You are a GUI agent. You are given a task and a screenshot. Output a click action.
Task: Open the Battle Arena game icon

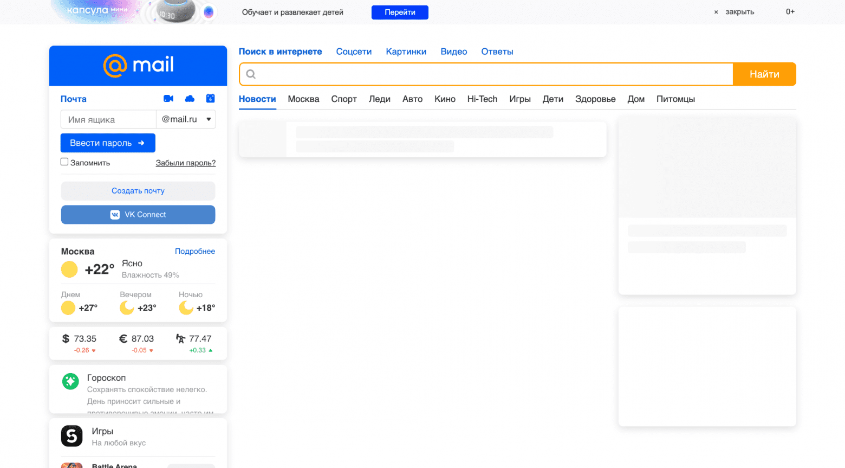(x=72, y=465)
